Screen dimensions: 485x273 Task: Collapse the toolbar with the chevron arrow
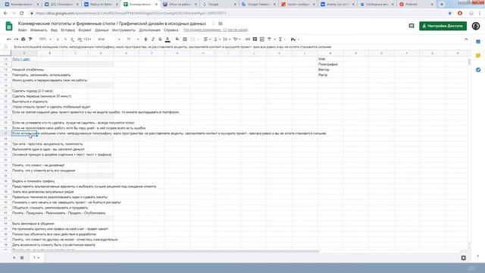(x=466, y=39)
